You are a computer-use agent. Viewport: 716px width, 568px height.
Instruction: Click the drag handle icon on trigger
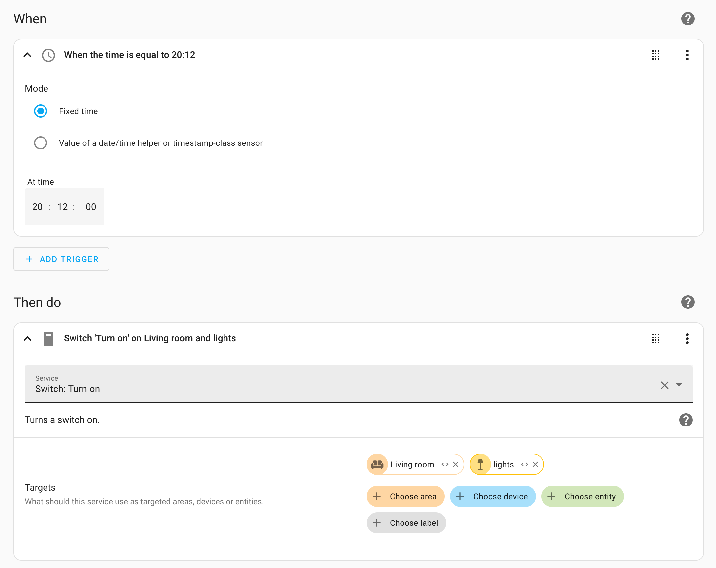pos(656,55)
